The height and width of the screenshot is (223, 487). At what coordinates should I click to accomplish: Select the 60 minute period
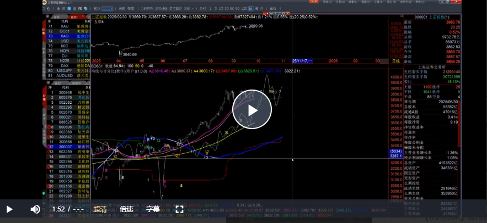(232, 9)
